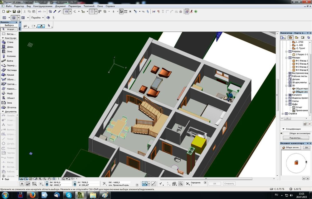Image resolution: width=312 pixels, height=199 pixels.
Task: Choose the Лестница (Stair) tool
Action: tap(9, 70)
